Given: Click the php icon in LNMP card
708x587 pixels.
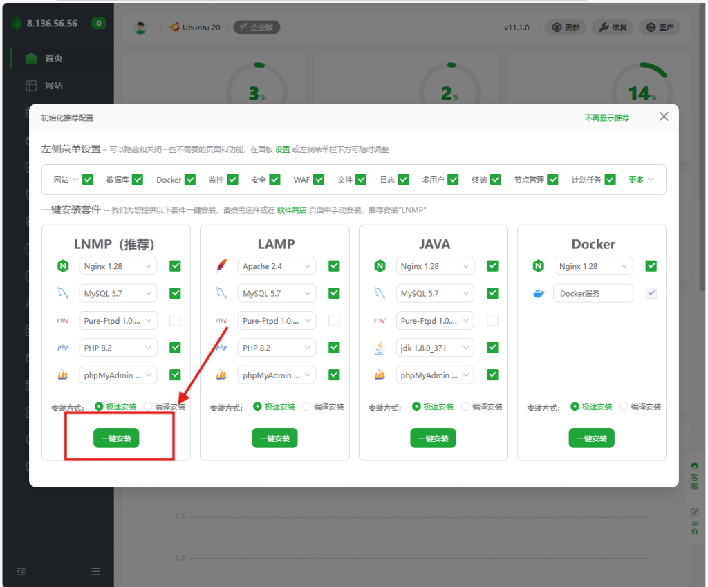Looking at the screenshot, I should coord(63,348).
